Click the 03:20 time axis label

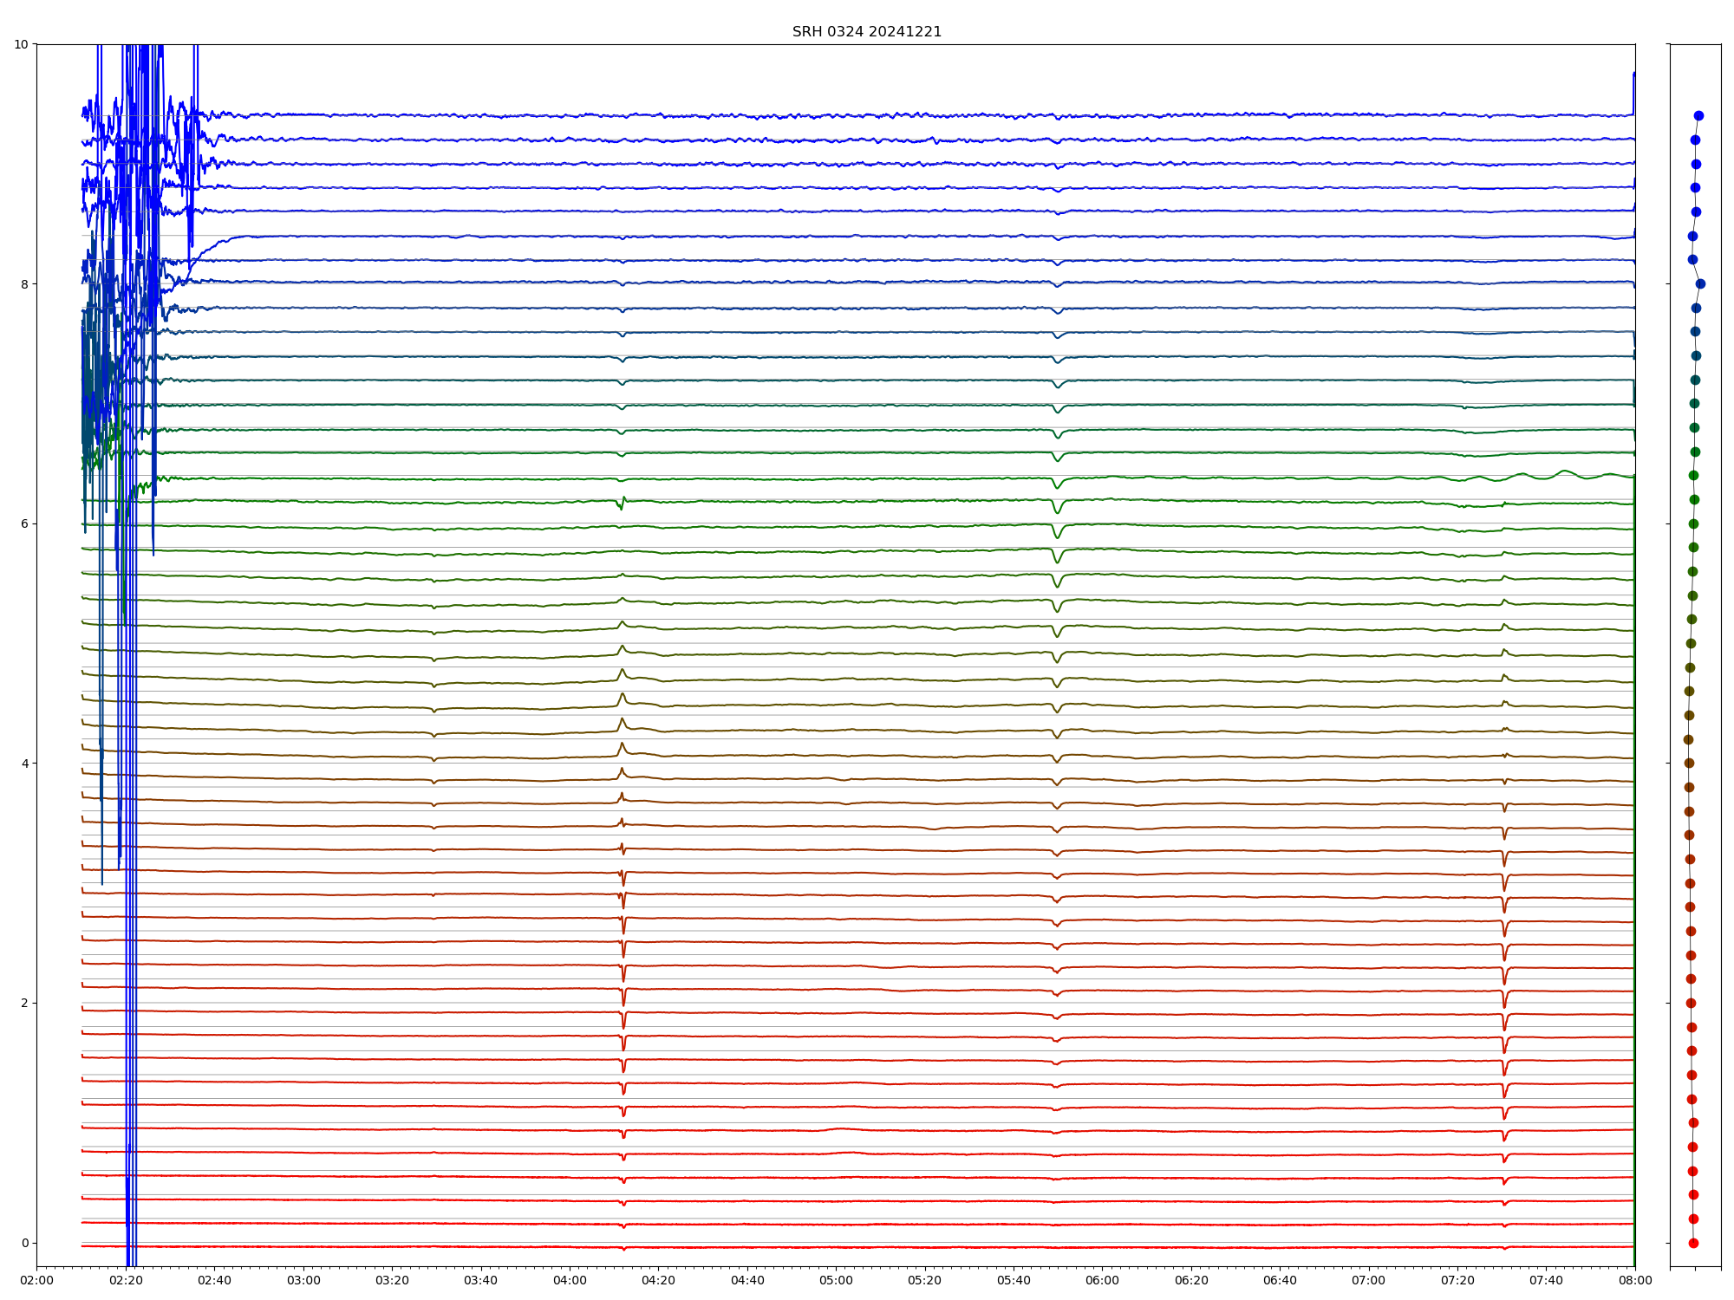coord(392,1280)
